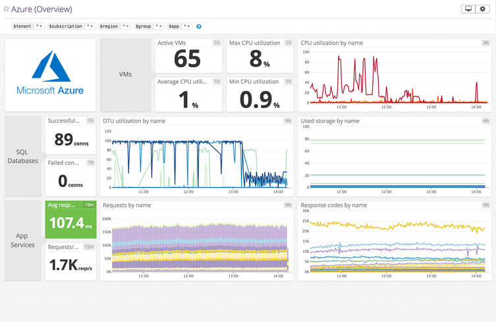Image resolution: width=496 pixels, height=322 pixels.
Task: Click the template variables help icon
Action: tap(199, 26)
